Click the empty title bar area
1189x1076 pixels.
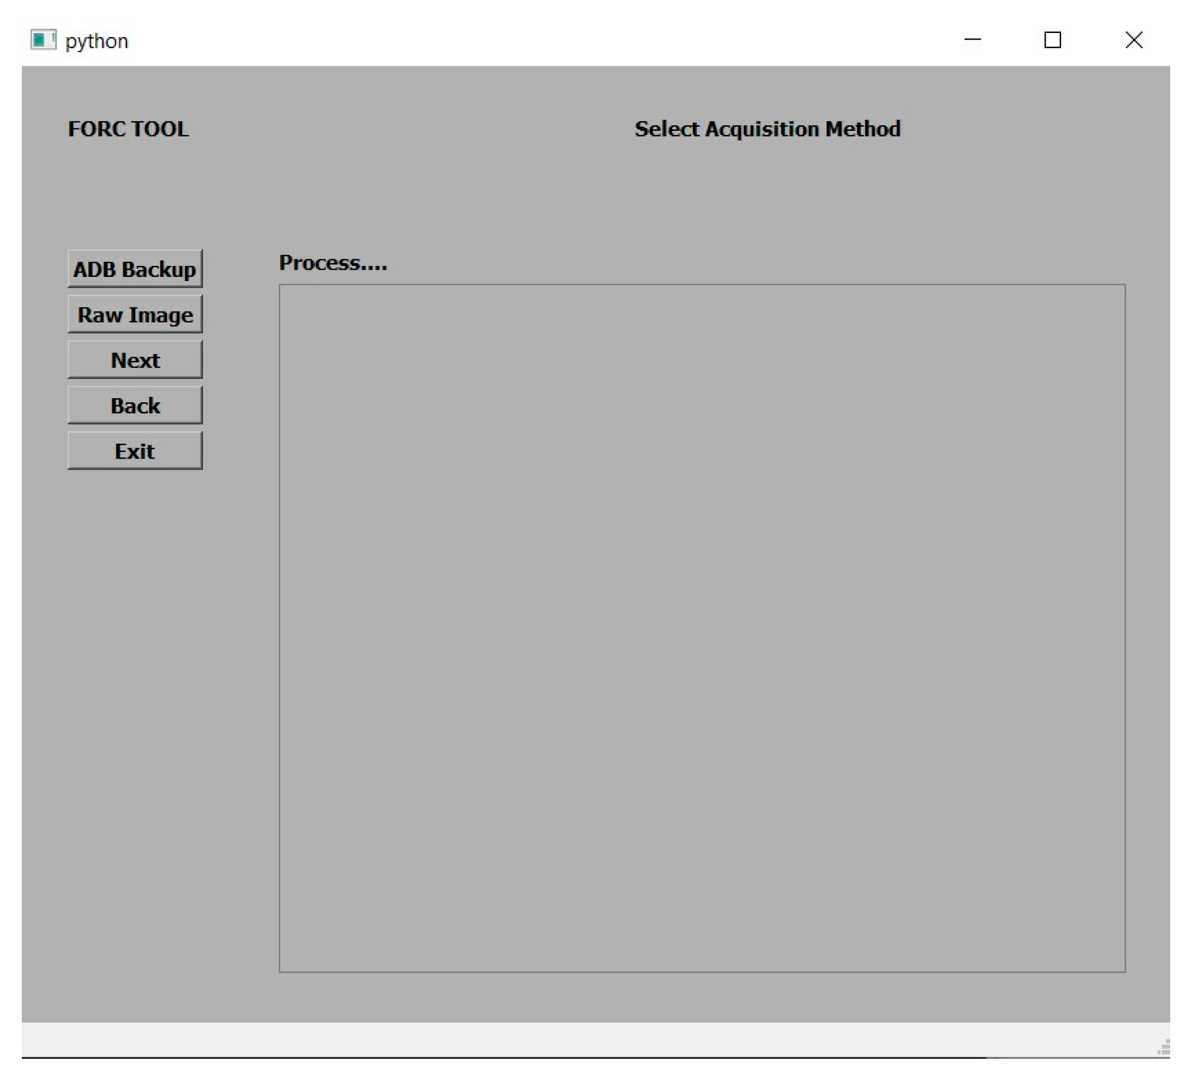coord(531,40)
